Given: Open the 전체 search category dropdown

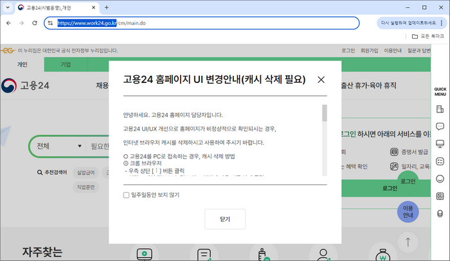Looking at the screenshot, I should [x=59, y=146].
